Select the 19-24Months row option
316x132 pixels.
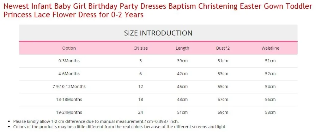(x=69, y=112)
